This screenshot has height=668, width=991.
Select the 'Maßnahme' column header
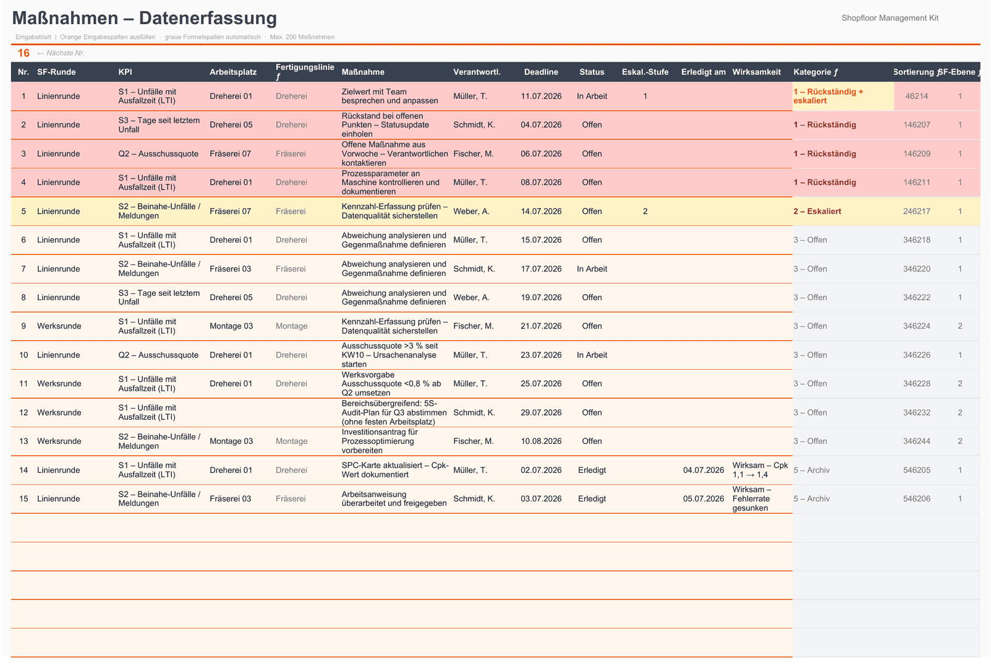(396, 72)
